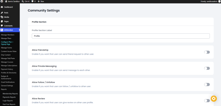221x106 pixels.
Task: Click the ARMember logo icon
Action: point(2,30)
